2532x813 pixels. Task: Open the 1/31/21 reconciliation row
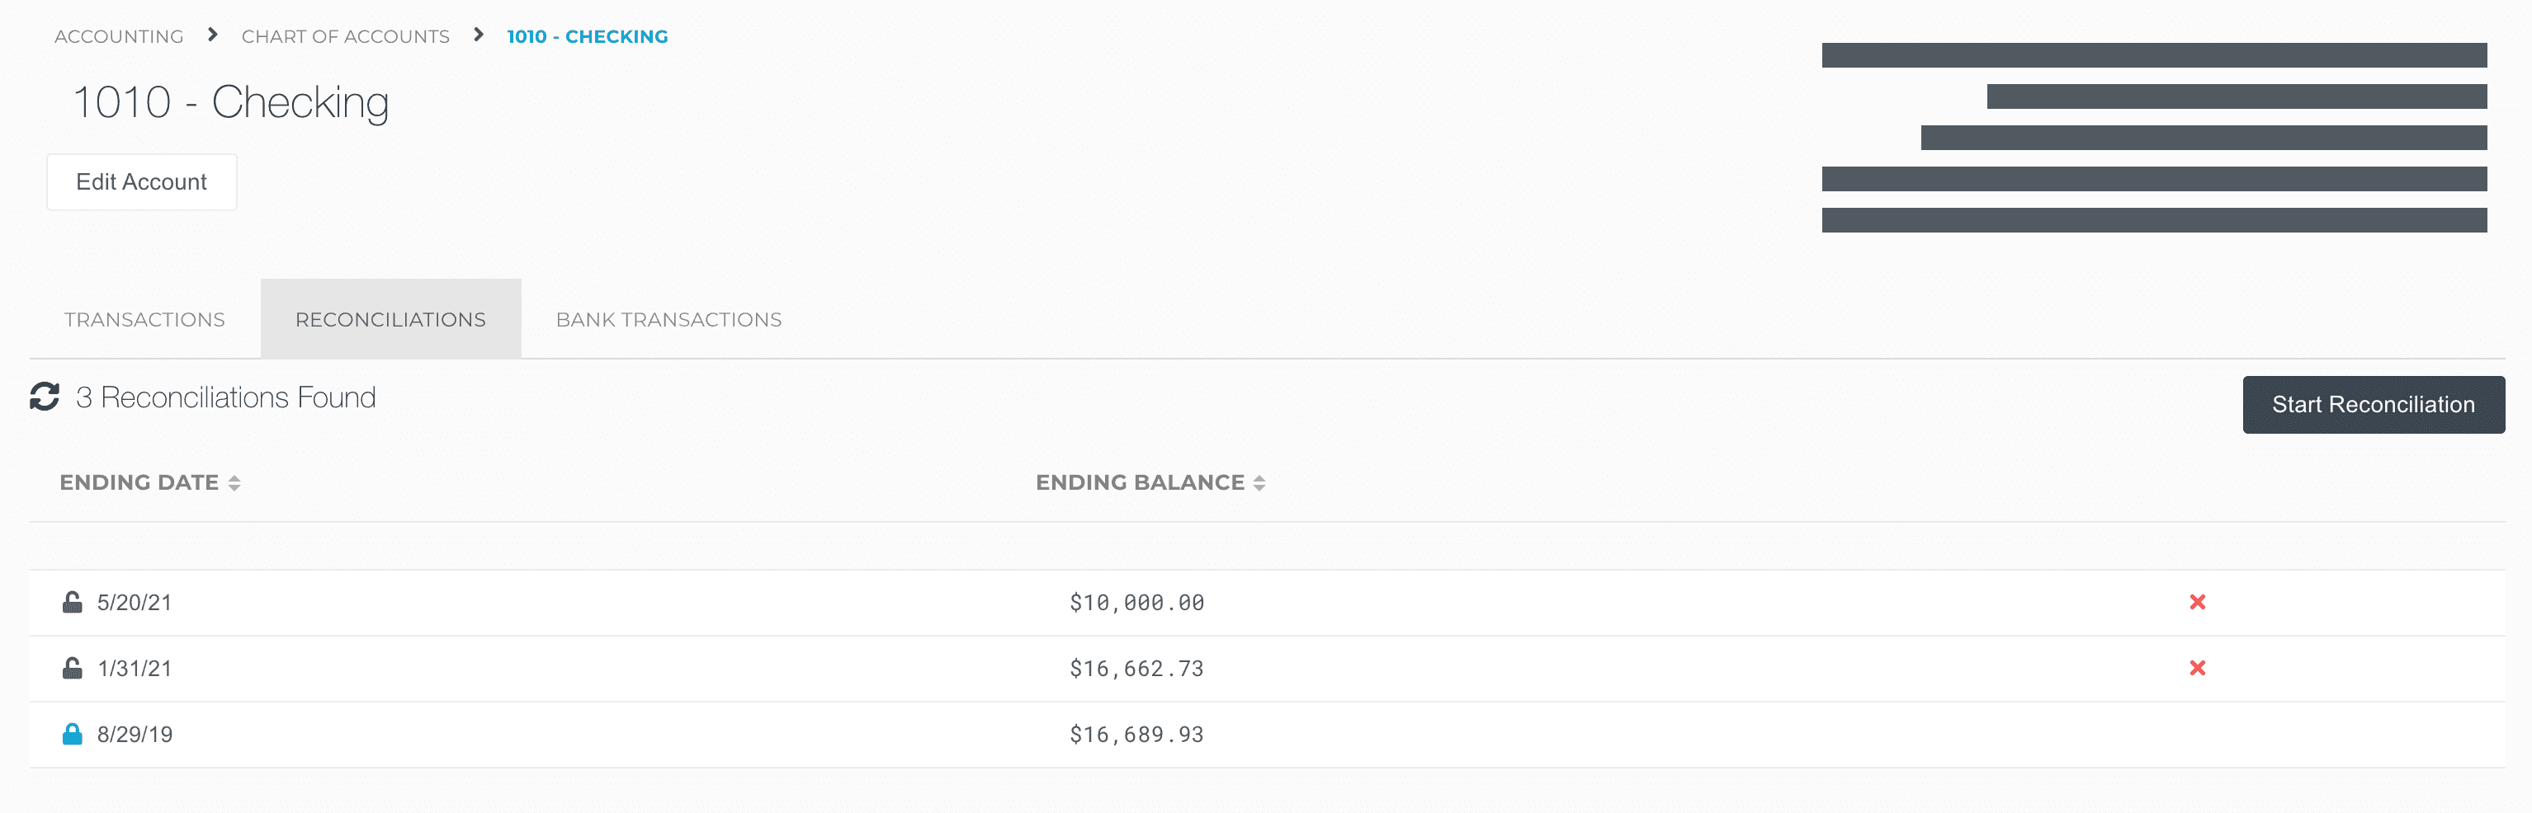135,669
